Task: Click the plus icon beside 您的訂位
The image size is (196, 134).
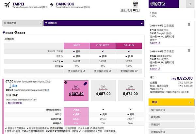Action: [190, 4]
